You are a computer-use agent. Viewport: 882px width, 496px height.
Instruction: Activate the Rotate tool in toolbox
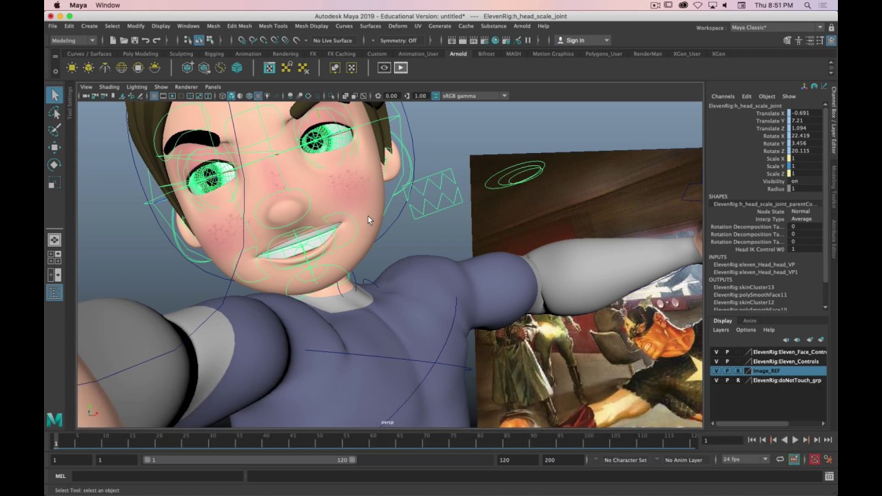point(54,165)
